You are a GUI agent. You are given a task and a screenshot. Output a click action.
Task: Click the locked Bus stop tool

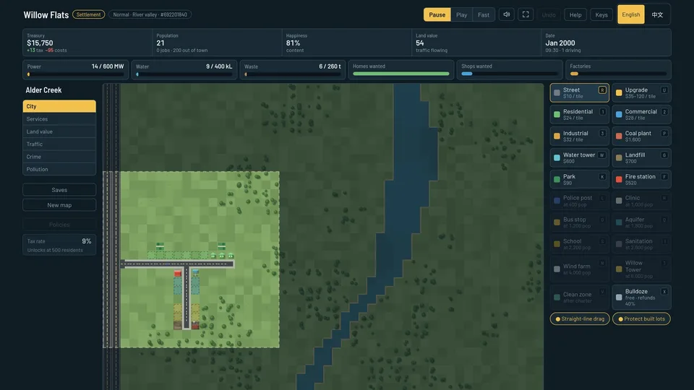coord(579,222)
